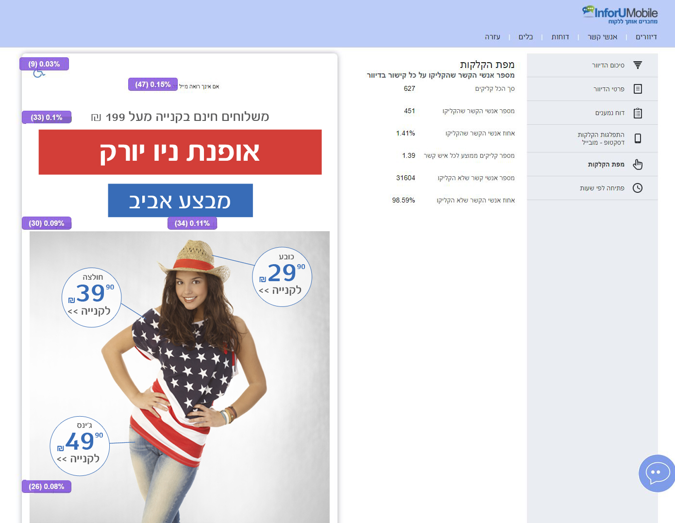This screenshot has height=523, width=675.
Task: Open the דוחות menu
Action: pyautogui.click(x=560, y=37)
